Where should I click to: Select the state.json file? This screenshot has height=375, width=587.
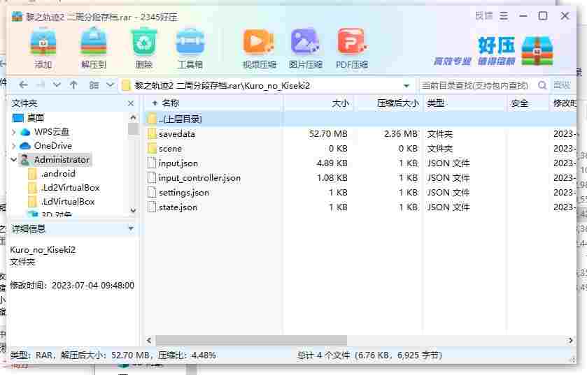[360, 207]
